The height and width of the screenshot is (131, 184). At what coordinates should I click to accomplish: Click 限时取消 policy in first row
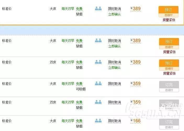114,9
